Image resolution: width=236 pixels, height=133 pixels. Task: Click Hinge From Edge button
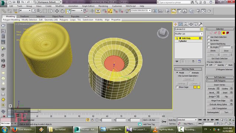point(218,100)
